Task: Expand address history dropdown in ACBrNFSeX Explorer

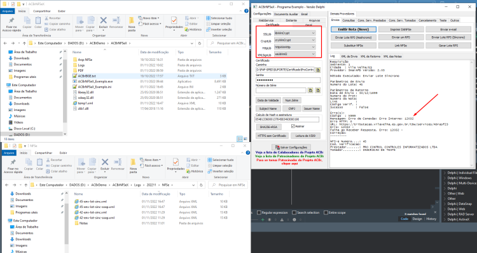Action: point(191,43)
